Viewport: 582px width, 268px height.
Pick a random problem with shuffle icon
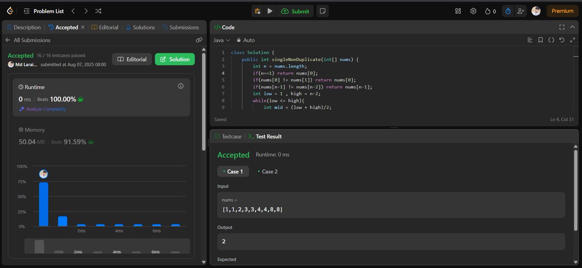pyautogui.click(x=98, y=11)
